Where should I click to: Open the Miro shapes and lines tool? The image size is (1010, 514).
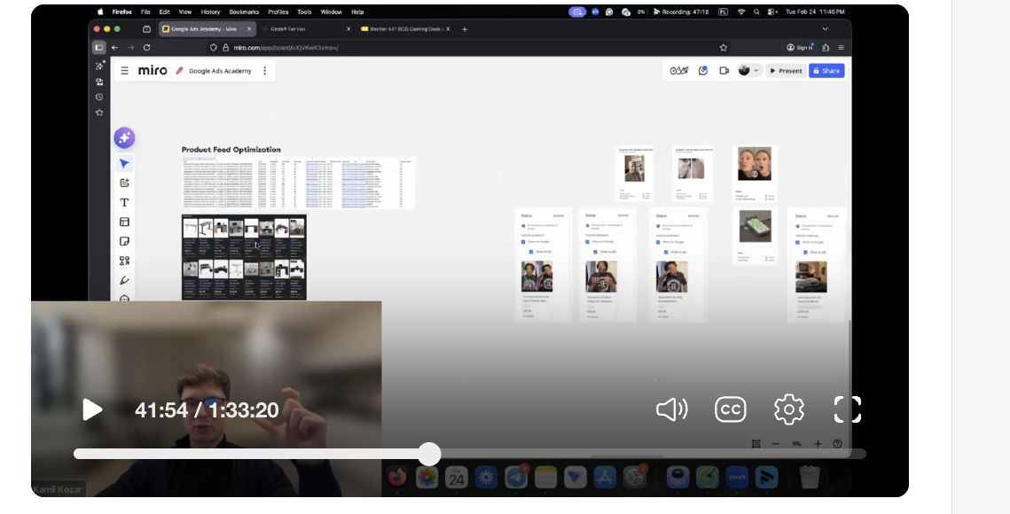[124, 261]
